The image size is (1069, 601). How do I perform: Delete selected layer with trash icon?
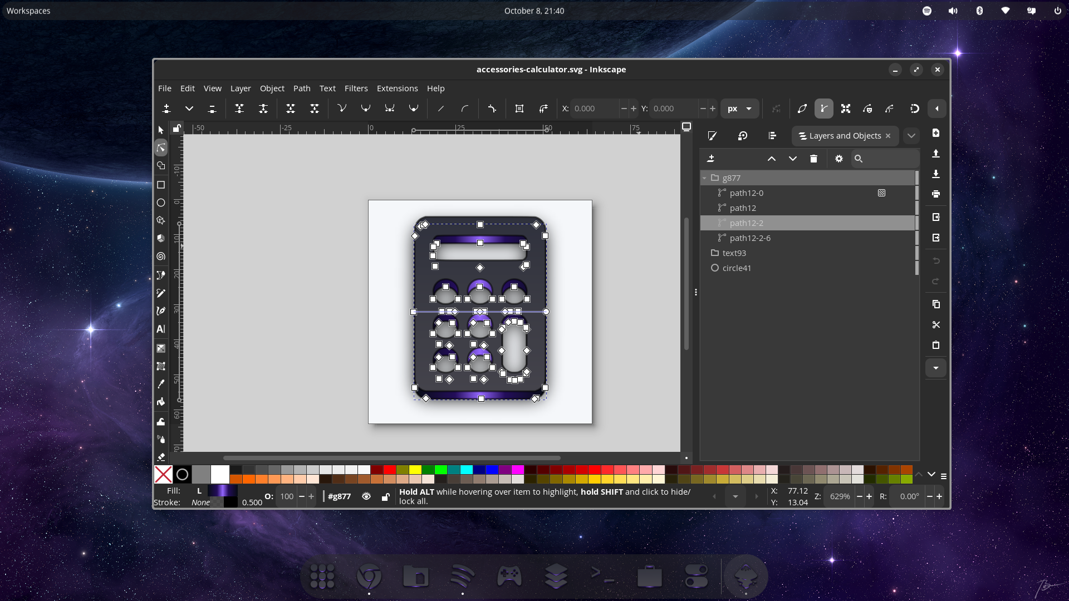pyautogui.click(x=813, y=159)
